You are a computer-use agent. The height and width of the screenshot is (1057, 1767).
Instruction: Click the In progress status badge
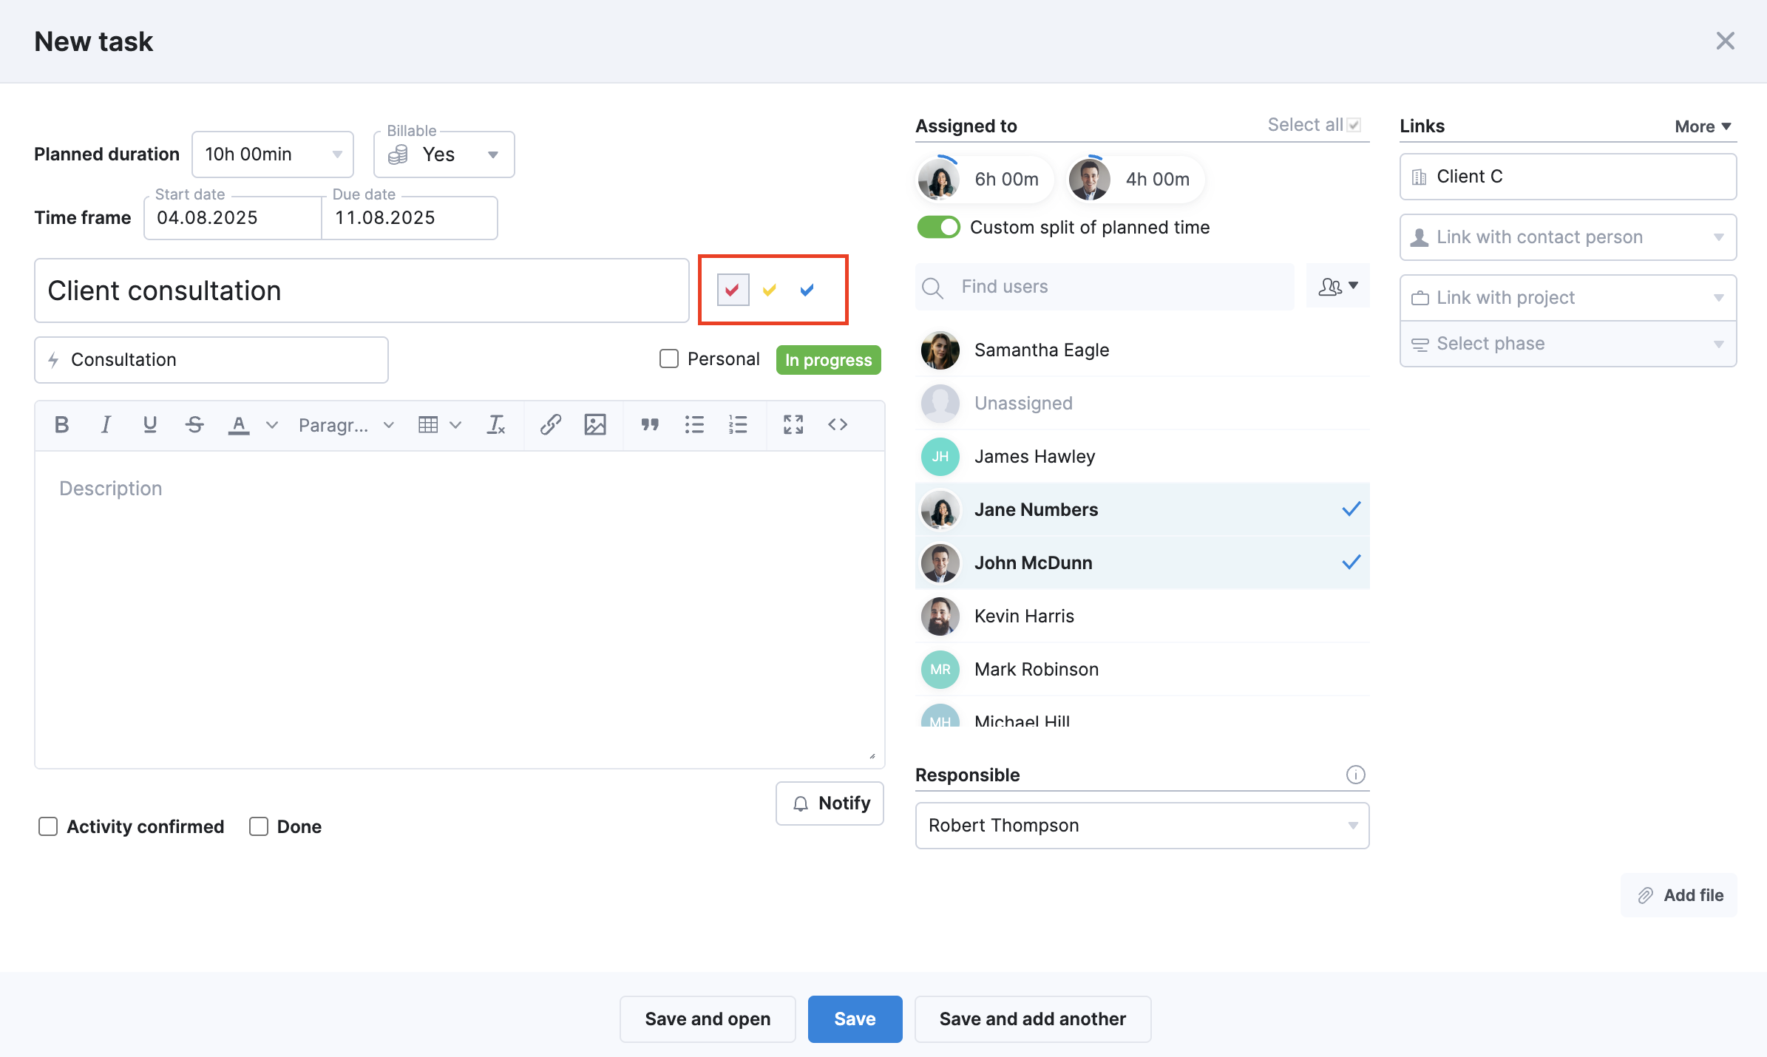828,360
